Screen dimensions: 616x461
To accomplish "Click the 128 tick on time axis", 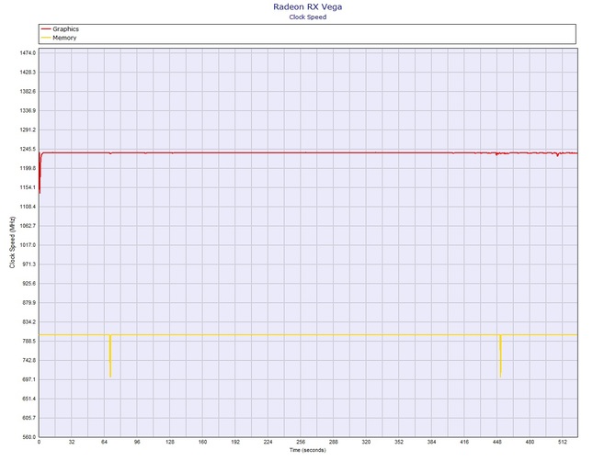I will (170, 442).
